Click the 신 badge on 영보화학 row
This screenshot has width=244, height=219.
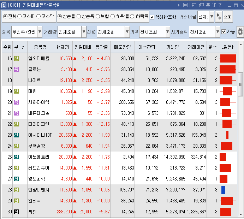click(x=16, y=179)
